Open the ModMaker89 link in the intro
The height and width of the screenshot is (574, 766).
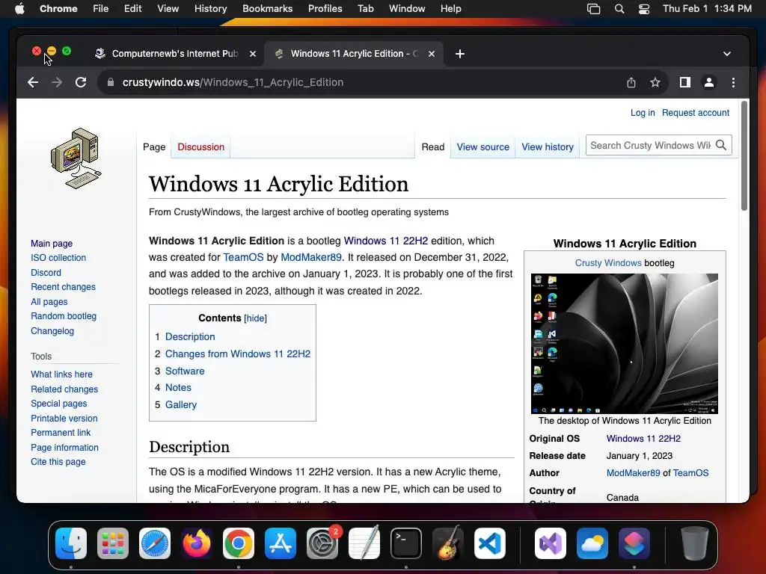310,257
